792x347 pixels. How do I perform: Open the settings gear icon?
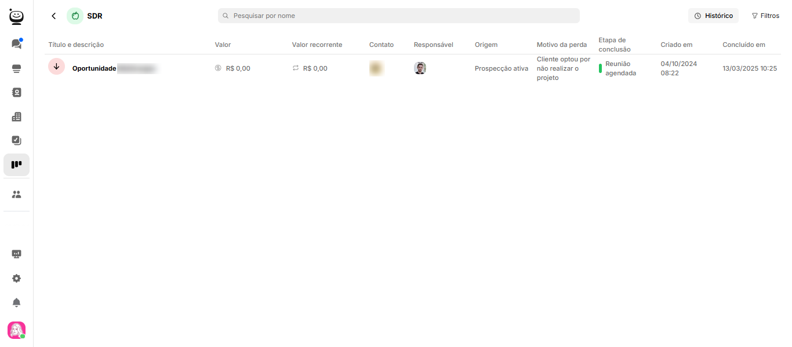click(x=16, y=278)
